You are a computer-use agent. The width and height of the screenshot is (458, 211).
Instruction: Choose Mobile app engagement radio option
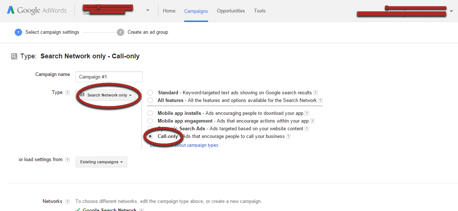150,121
